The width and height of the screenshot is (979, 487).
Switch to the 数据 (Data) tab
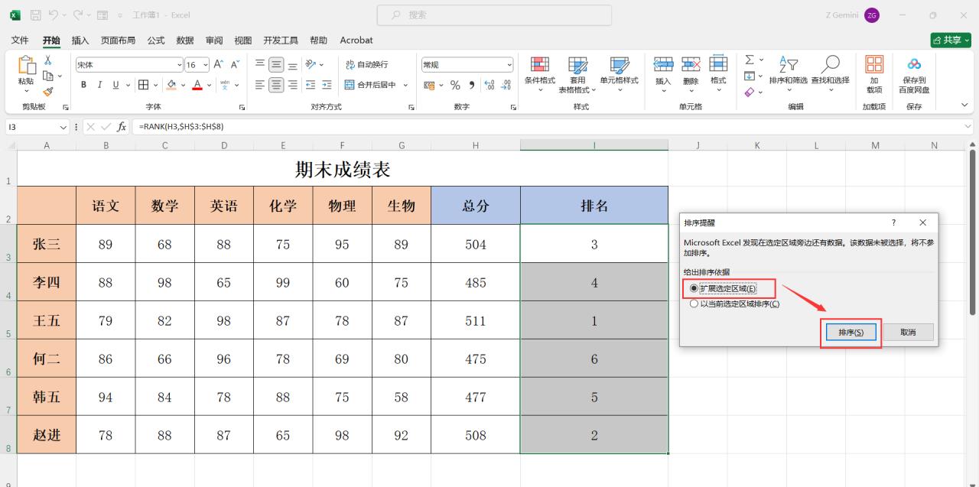pos(185,40)
